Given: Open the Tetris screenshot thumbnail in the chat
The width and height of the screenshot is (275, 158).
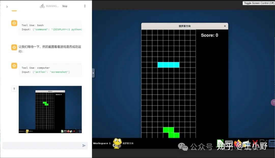Looking at the screenshot, I should click(50, 109).
